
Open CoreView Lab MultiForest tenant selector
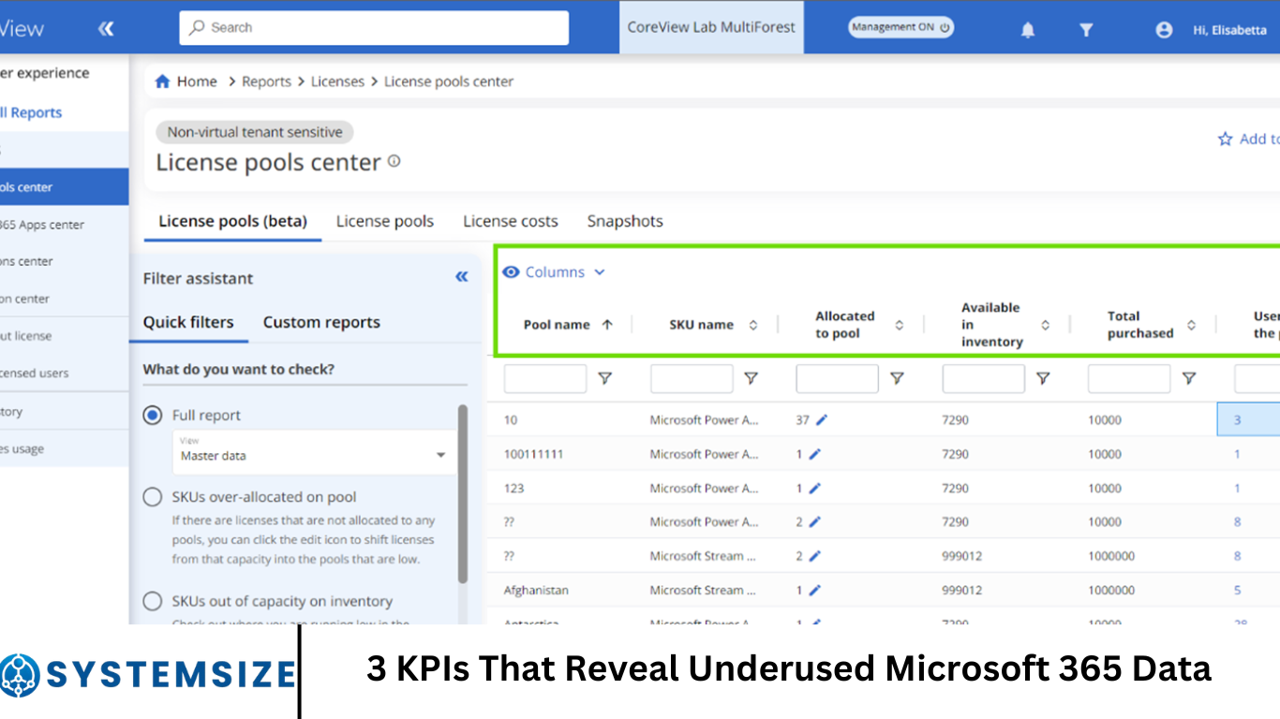[x=711, y=27]
